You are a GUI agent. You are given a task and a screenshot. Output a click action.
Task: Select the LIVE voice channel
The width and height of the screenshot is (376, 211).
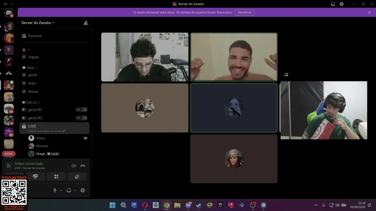(x=55, y=128)
